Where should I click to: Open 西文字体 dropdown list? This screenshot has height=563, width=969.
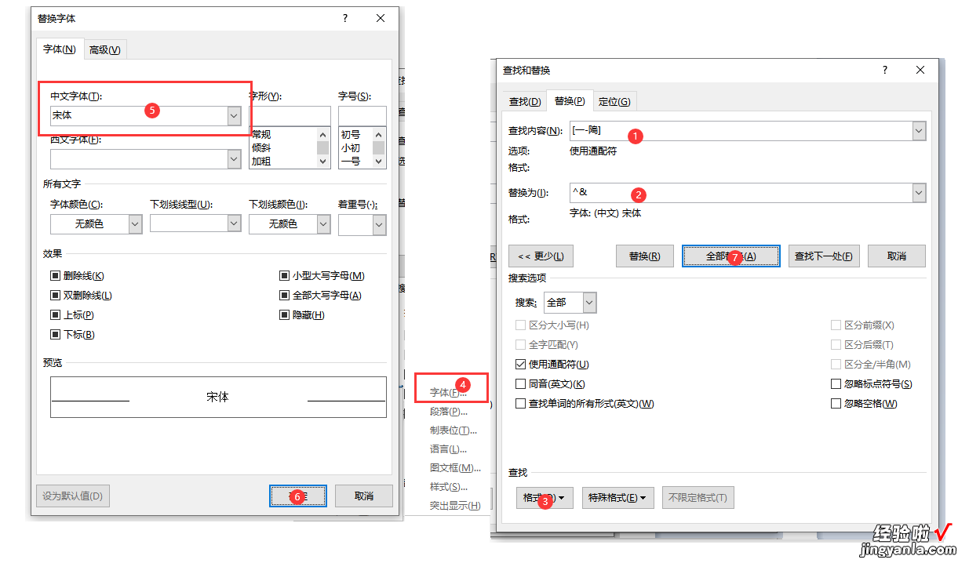point(234,159)
